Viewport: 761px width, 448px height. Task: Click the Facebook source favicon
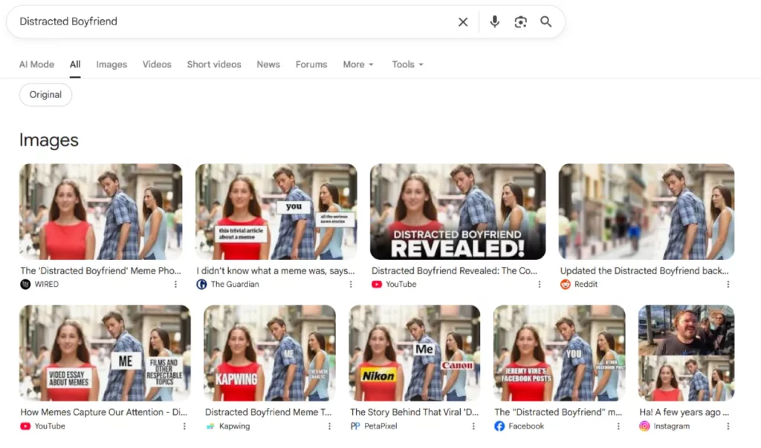[x=499, y=426]
